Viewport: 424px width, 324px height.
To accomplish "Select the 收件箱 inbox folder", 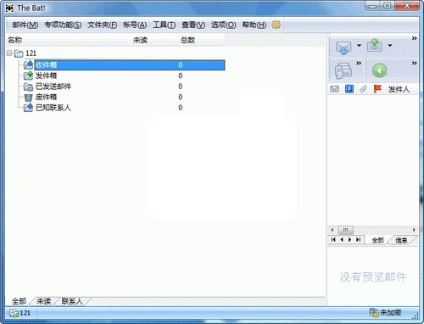I will [x=130, y=65].
